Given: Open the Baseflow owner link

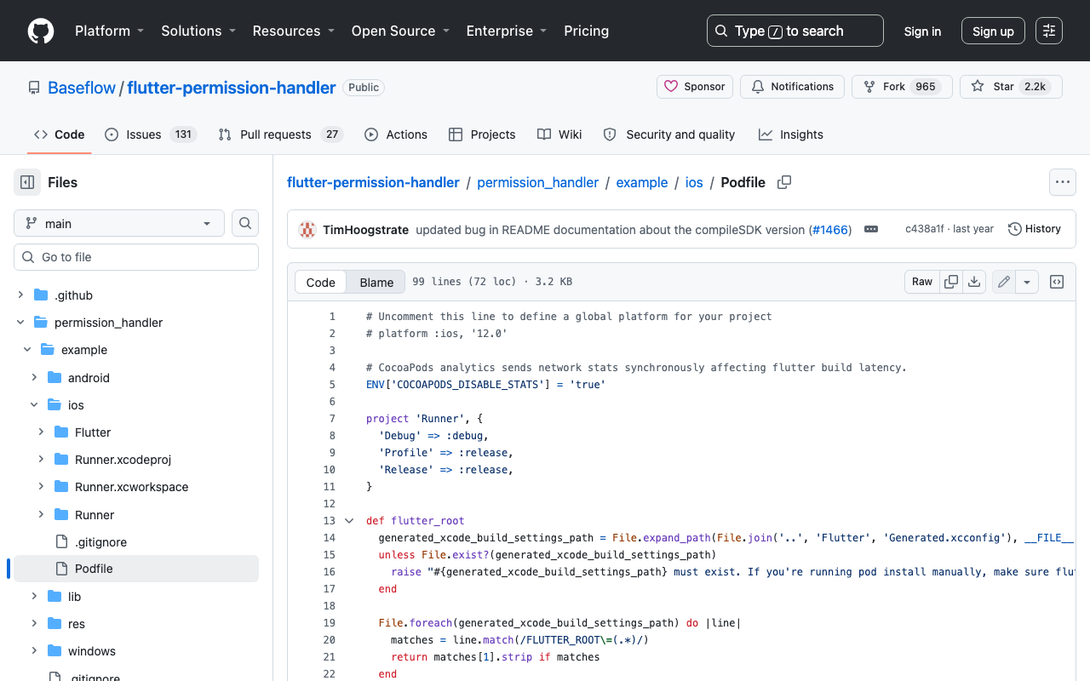Looking at the screenshot, I should pos(82,88).
